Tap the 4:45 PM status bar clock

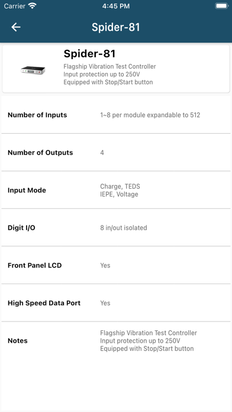coord(116,6)
